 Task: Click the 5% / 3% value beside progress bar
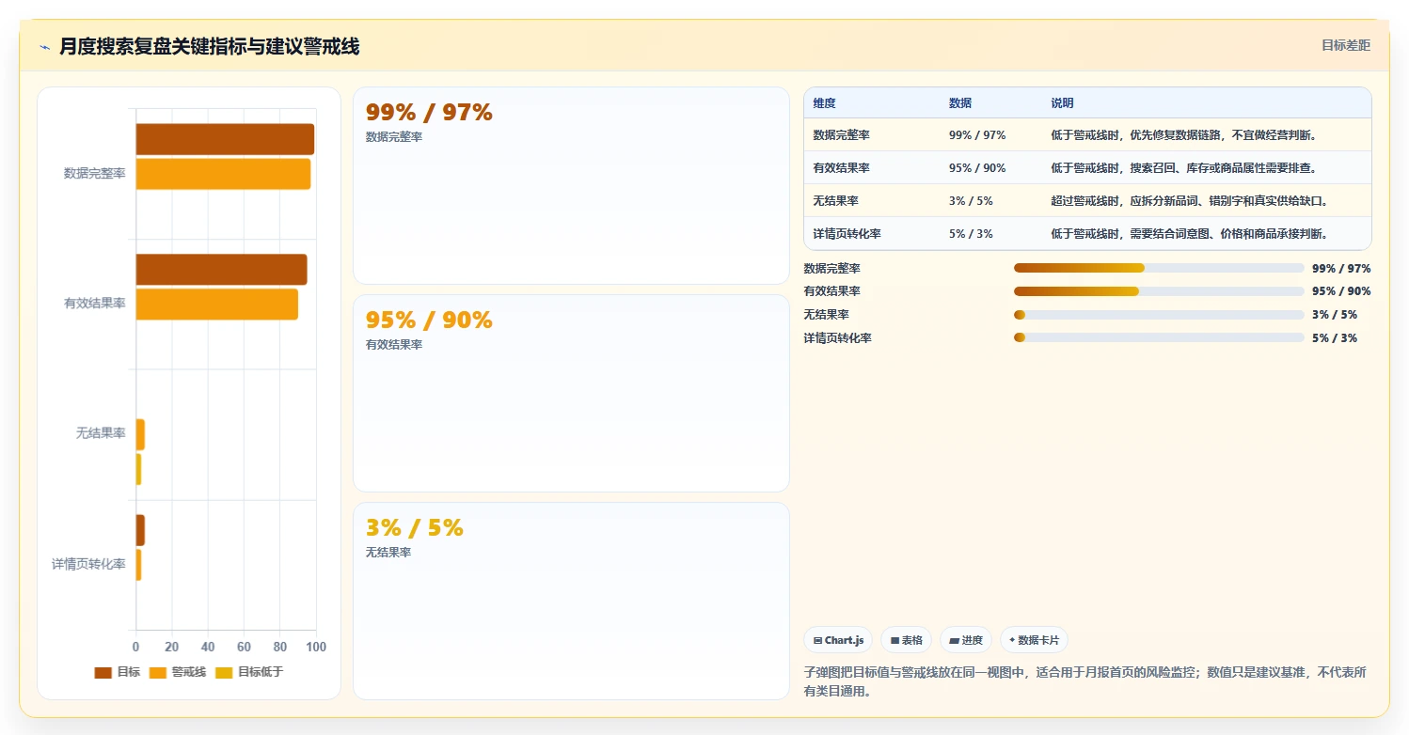[x=1335, y=338]
